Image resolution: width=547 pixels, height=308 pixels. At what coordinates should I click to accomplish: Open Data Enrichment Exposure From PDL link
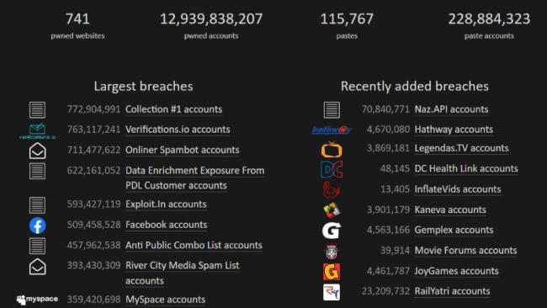(x=194, y=178)
